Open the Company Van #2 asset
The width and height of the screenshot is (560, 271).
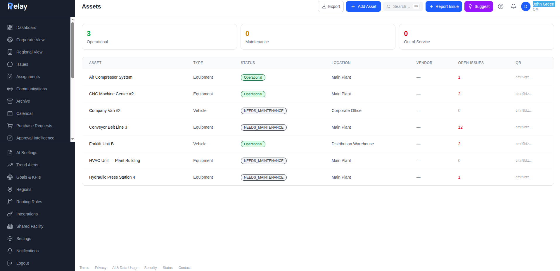click(x=105, y=111)
